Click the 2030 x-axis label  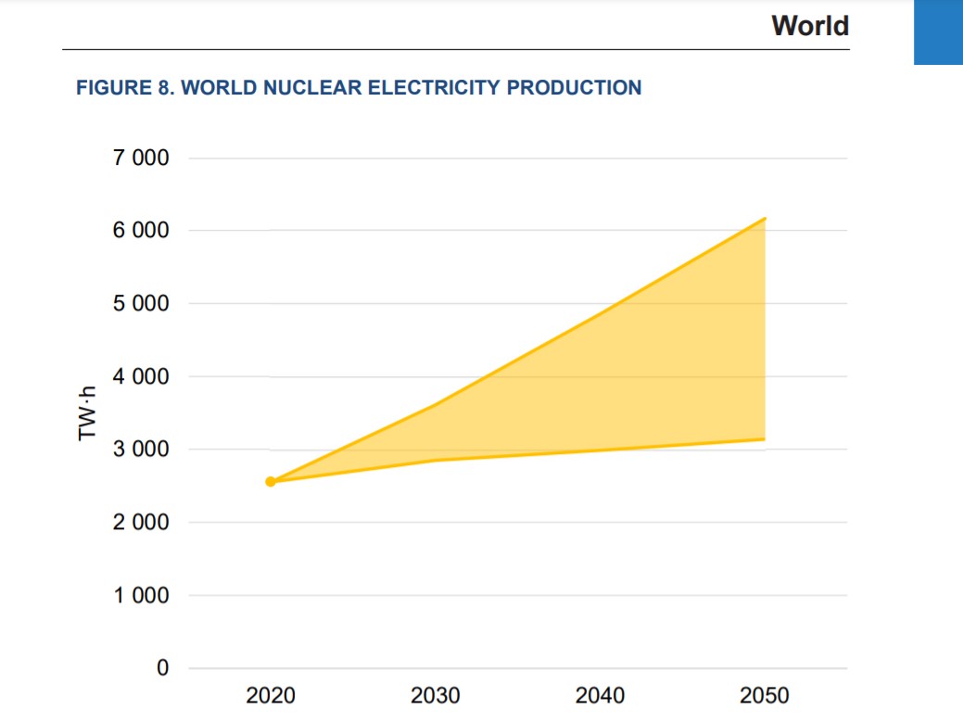435,696
